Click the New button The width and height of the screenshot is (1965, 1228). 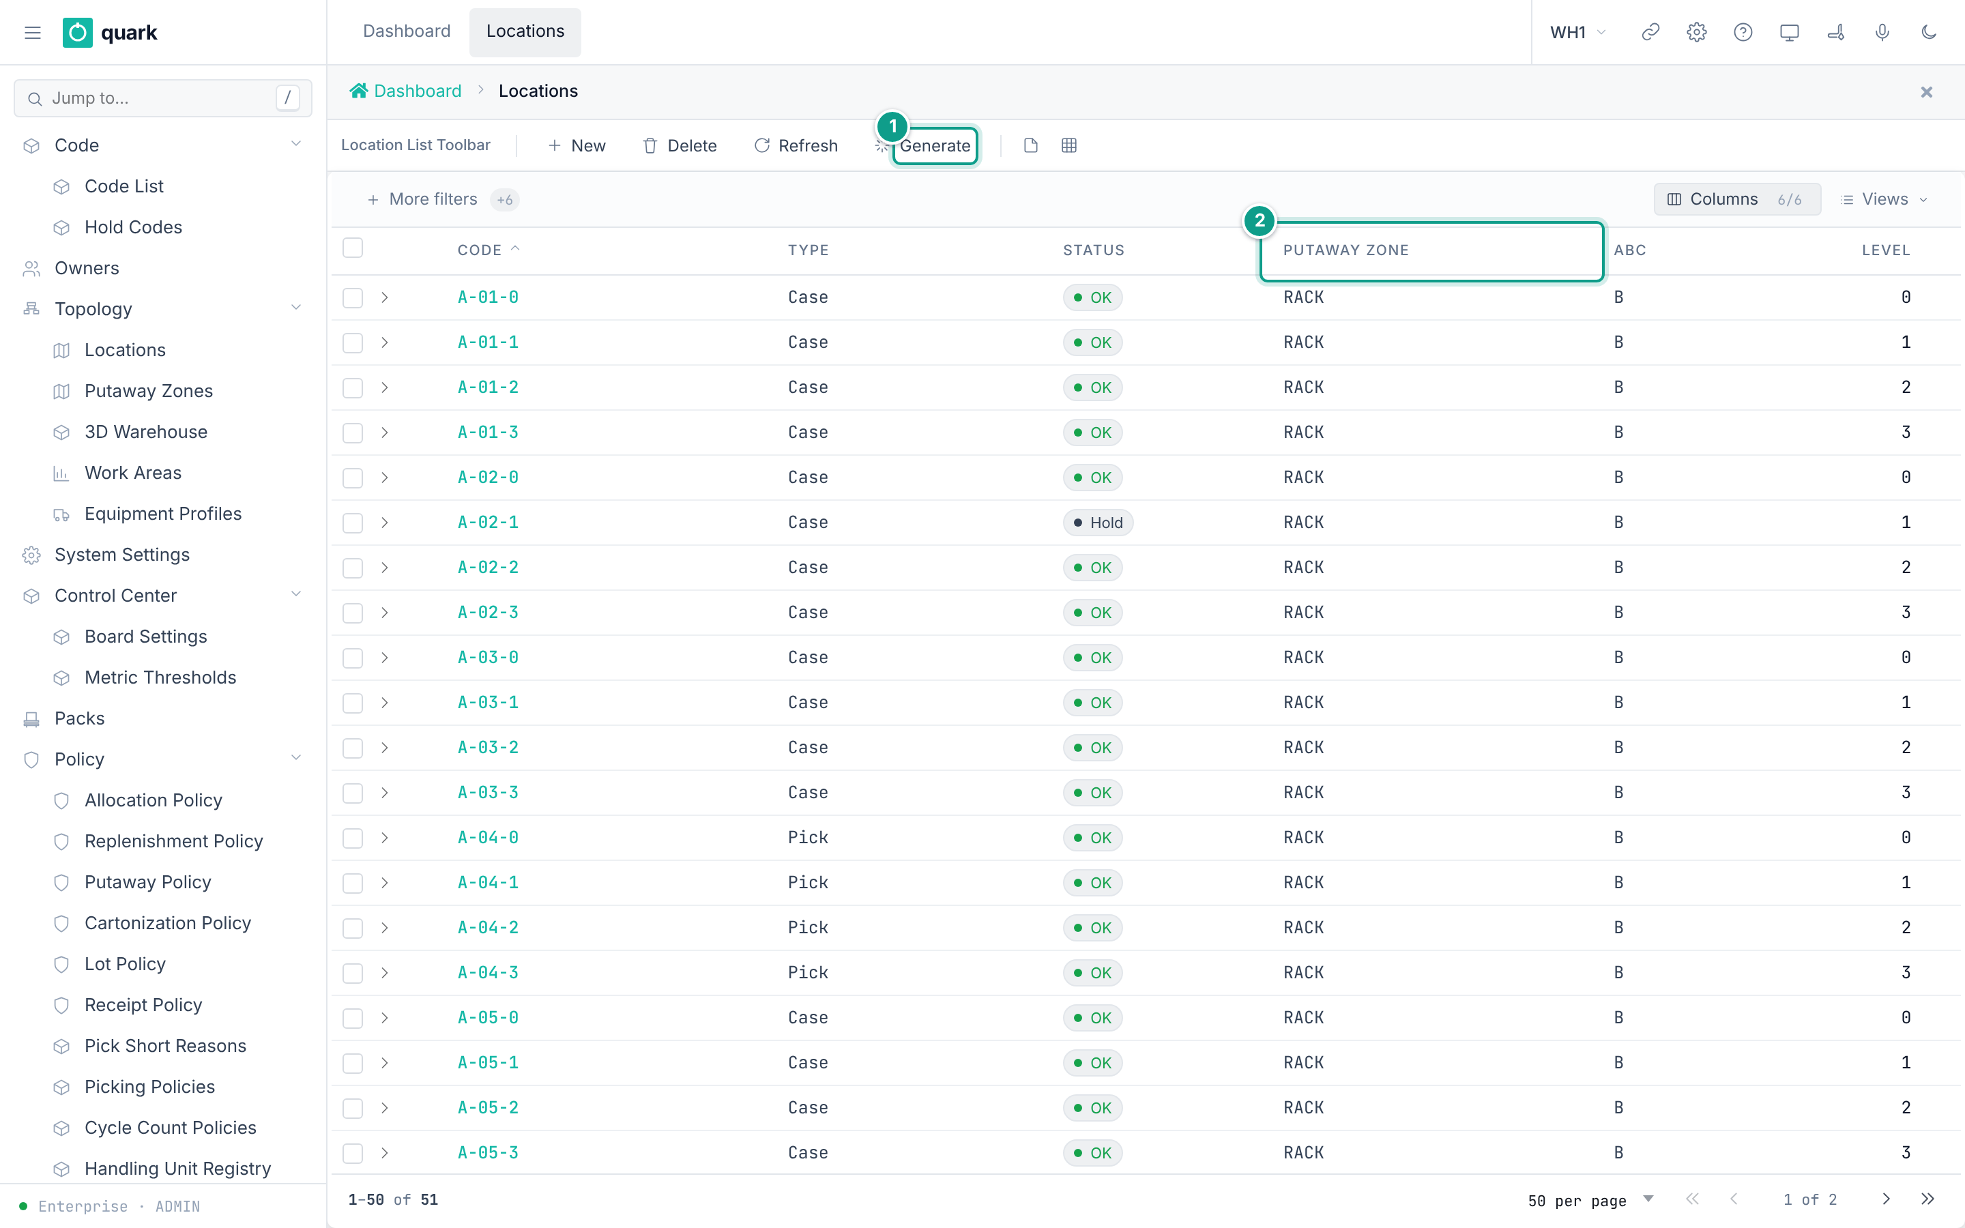click(x=577, y=145)
